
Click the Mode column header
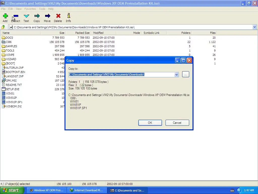click(x=129, y=33)
